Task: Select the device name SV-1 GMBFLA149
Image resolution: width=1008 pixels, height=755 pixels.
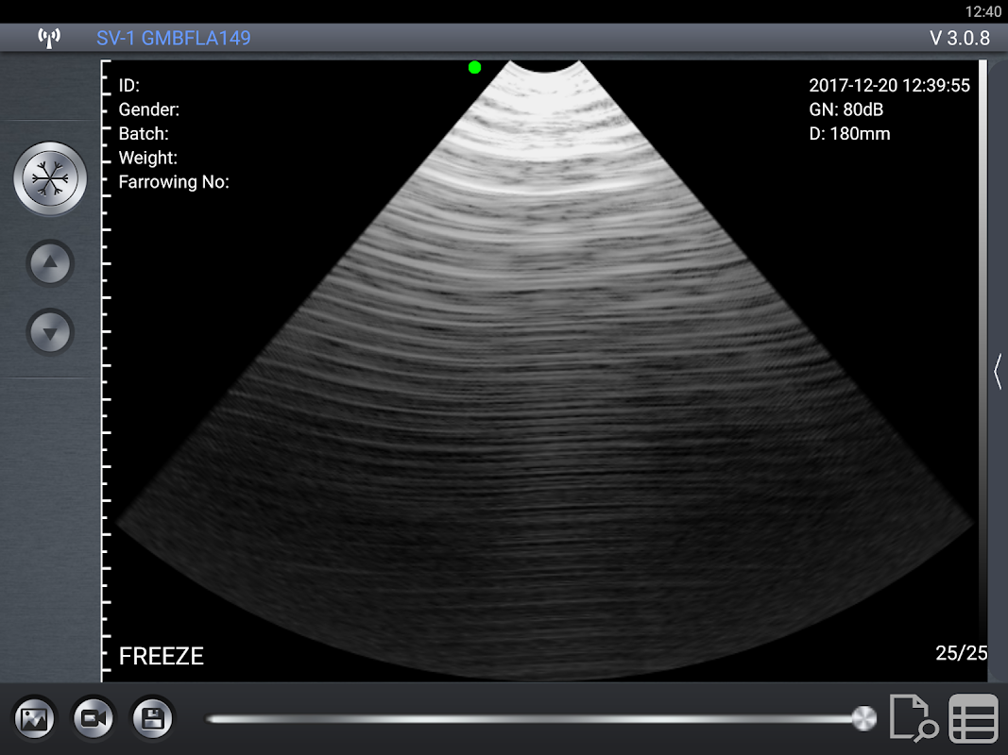Action: pyautogui.click(x=173, y=39)
